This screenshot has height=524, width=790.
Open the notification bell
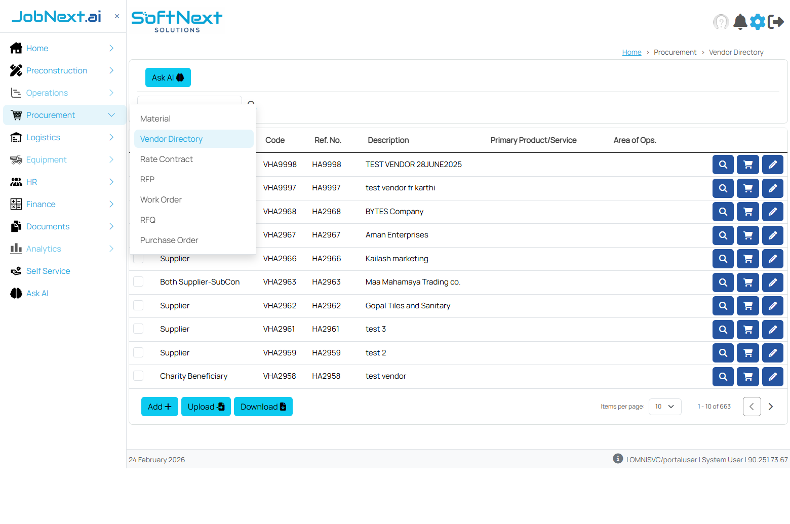(x=740, y=22)
